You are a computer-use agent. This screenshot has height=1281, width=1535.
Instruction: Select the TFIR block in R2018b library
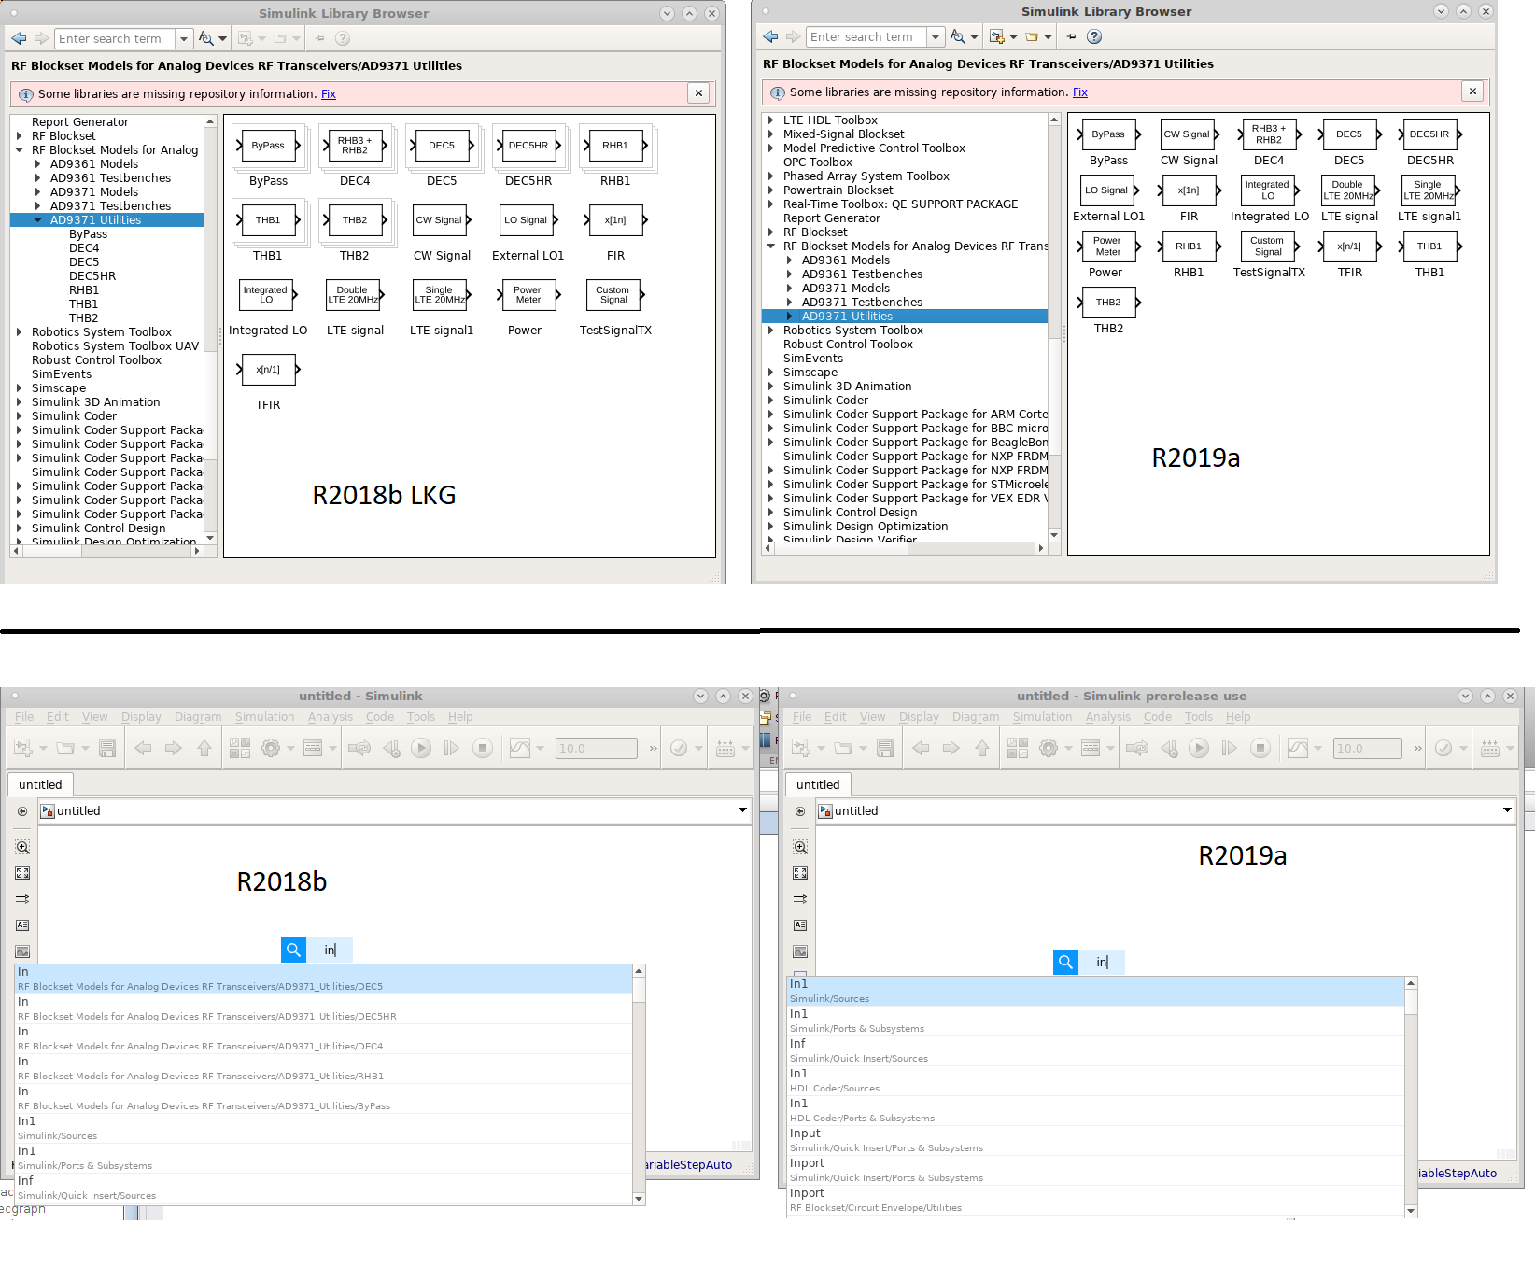(268, 370)
